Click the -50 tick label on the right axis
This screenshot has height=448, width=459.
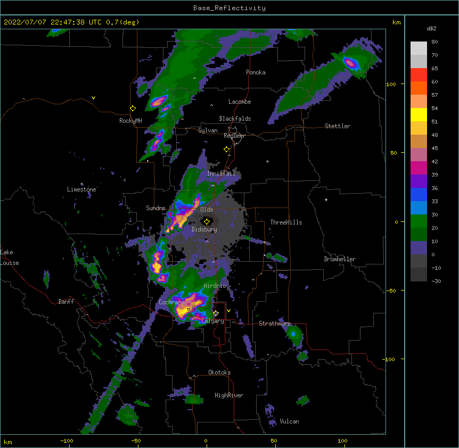point(391,291)
